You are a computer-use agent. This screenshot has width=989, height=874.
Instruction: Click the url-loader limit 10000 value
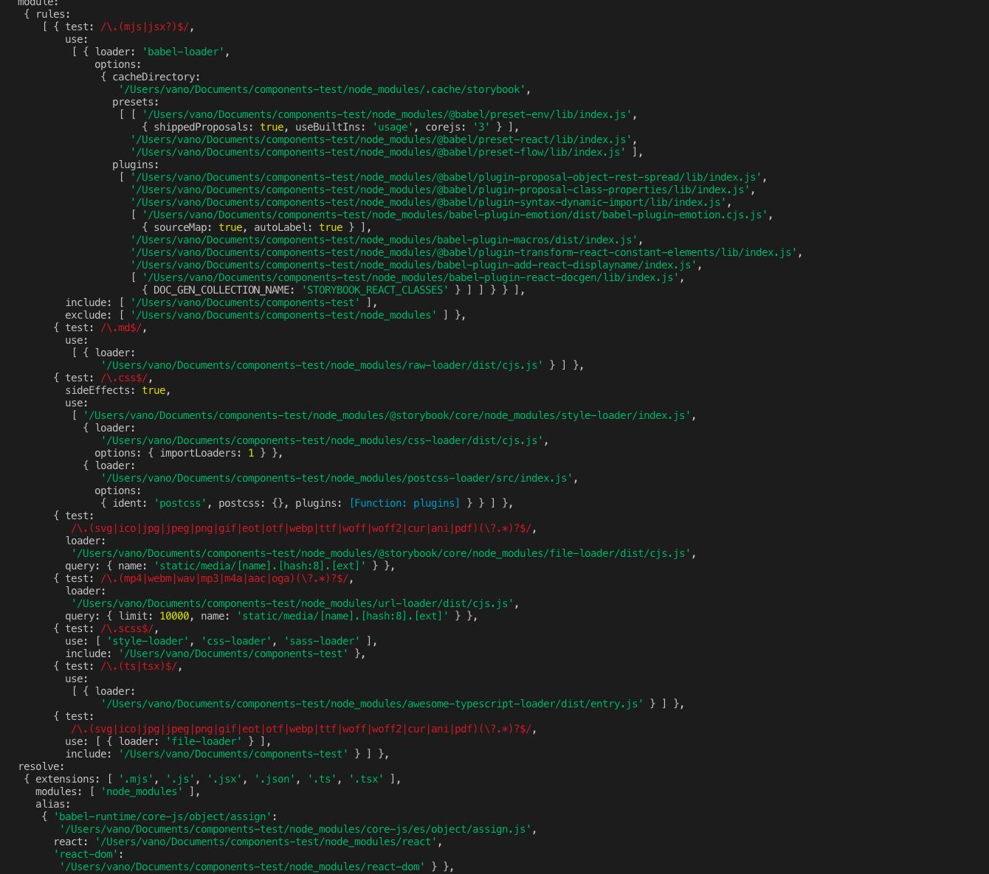point(174,616)
